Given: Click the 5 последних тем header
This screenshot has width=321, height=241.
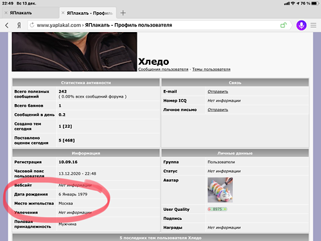Looking at the screenshot, I should [x=160, y=238].
